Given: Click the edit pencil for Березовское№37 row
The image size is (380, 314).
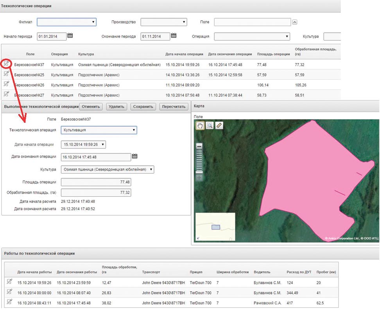Looking at the screenshot, I should click(x=6, y=64).
